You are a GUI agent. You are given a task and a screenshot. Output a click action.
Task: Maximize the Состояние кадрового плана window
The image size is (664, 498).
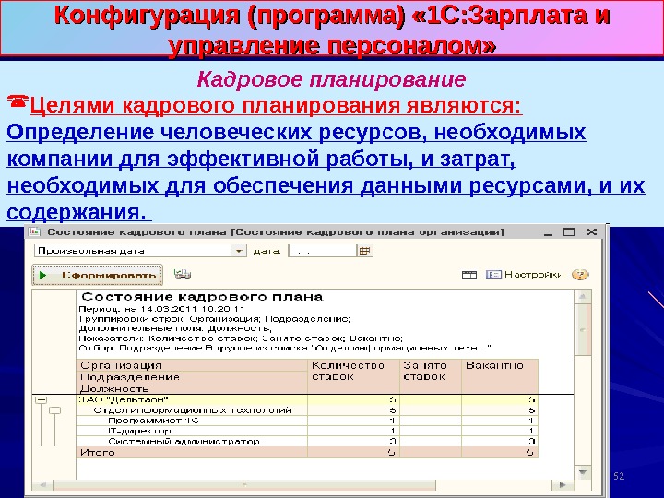(569, 232)
